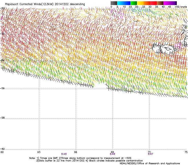Image resolution: width=188 pixels, height=165 pixels.
Task: Pick the green 15–20 knot legend segment
Action: coord(134,3)
